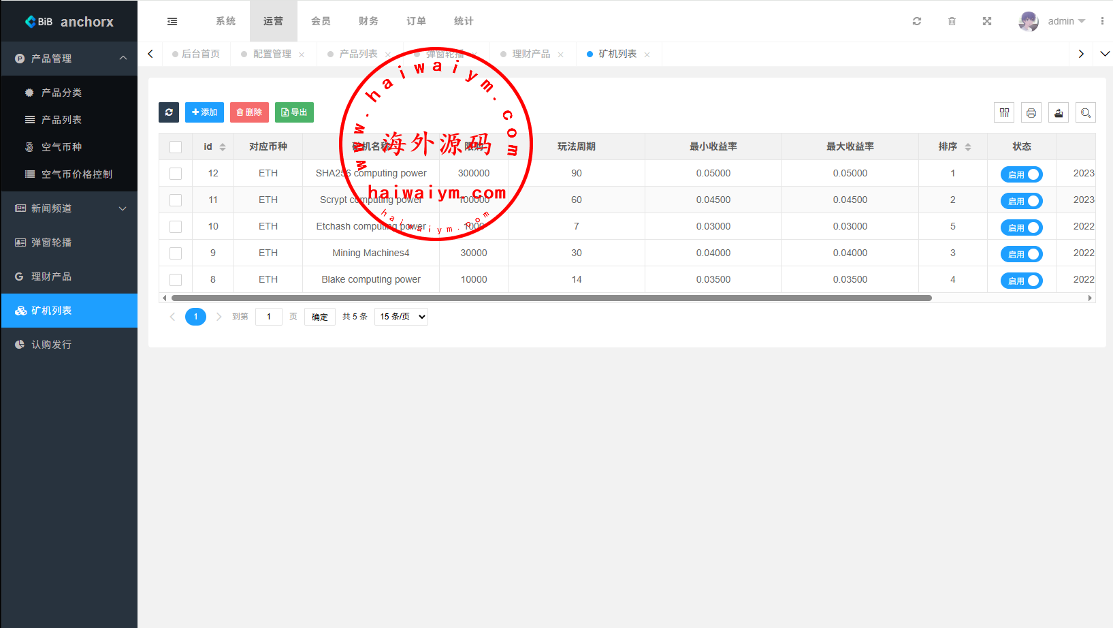The width and height of the screenshot is (1113, 628).
Task: Enter fullscreen using the expand icon
Action: (987, 21)
